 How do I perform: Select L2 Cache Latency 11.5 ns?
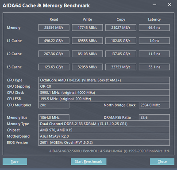point(154,54)
